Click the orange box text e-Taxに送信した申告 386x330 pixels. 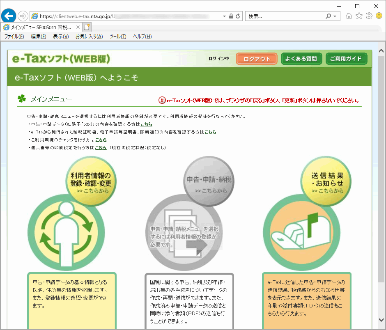pyautogui.click(x=306, y=298)
